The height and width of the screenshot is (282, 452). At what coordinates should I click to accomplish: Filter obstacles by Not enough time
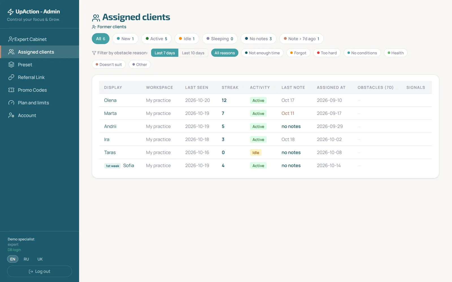(262, 53)
